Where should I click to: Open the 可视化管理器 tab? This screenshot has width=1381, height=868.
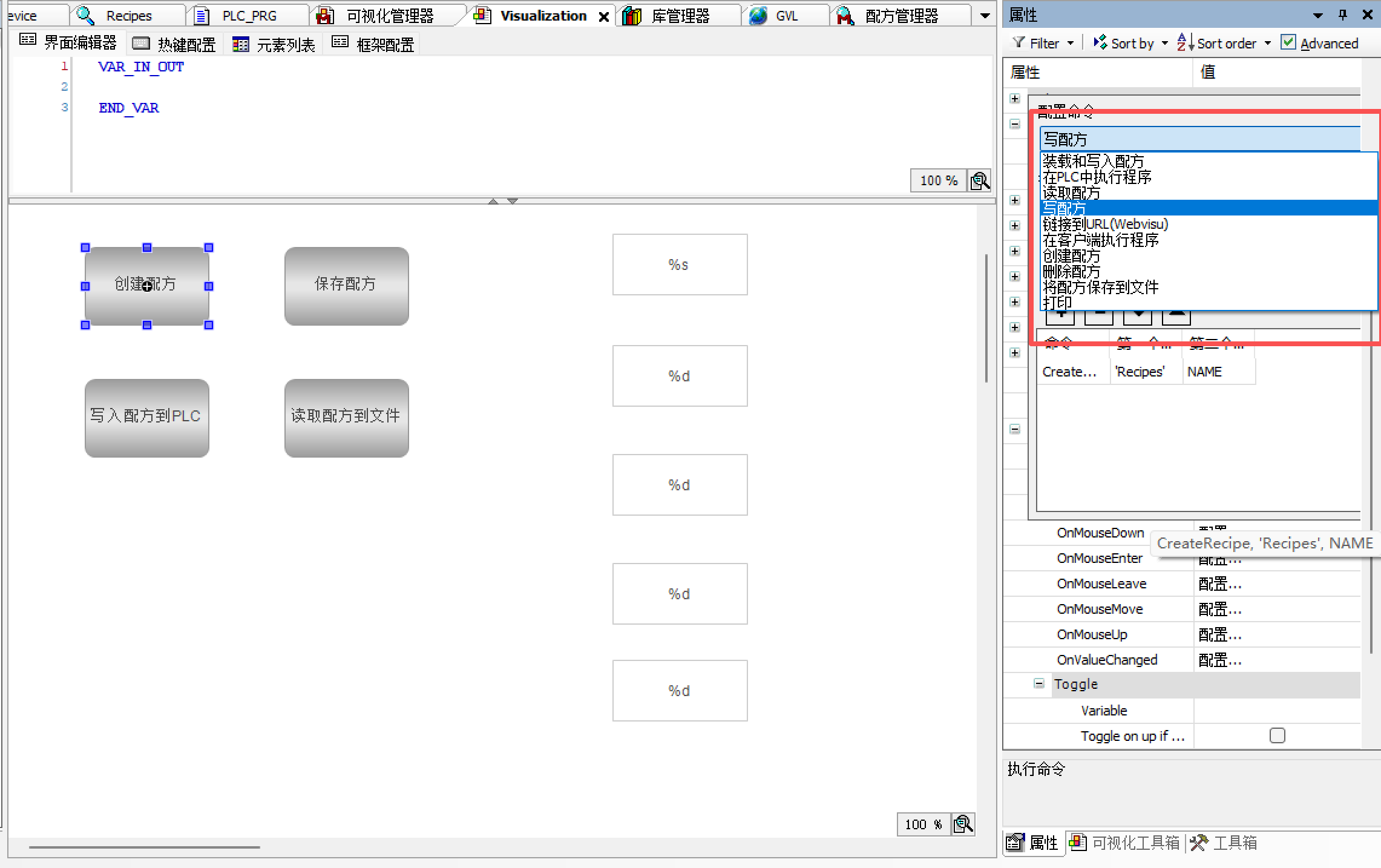[389, 16]
